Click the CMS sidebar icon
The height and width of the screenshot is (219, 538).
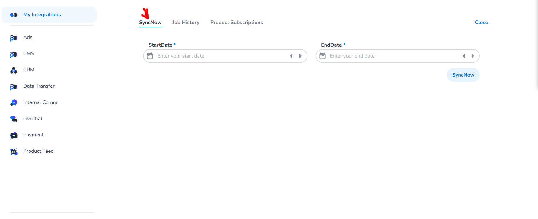coord(14,54)
